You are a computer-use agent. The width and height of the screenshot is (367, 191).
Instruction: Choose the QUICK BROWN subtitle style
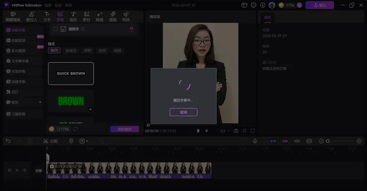[x=71, y=73]
